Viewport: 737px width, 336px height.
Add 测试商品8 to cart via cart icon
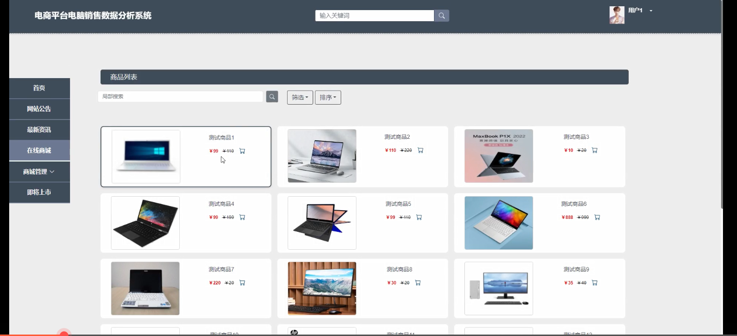pyautogui.click(x=418, y=283)
